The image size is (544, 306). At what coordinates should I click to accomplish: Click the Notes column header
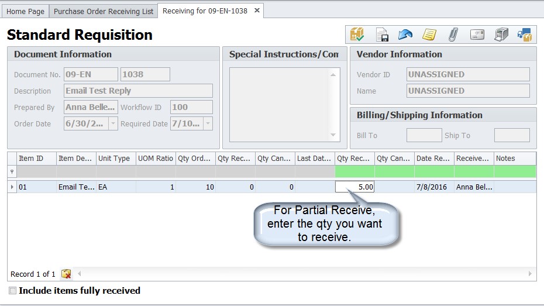[x=514, y=159]
